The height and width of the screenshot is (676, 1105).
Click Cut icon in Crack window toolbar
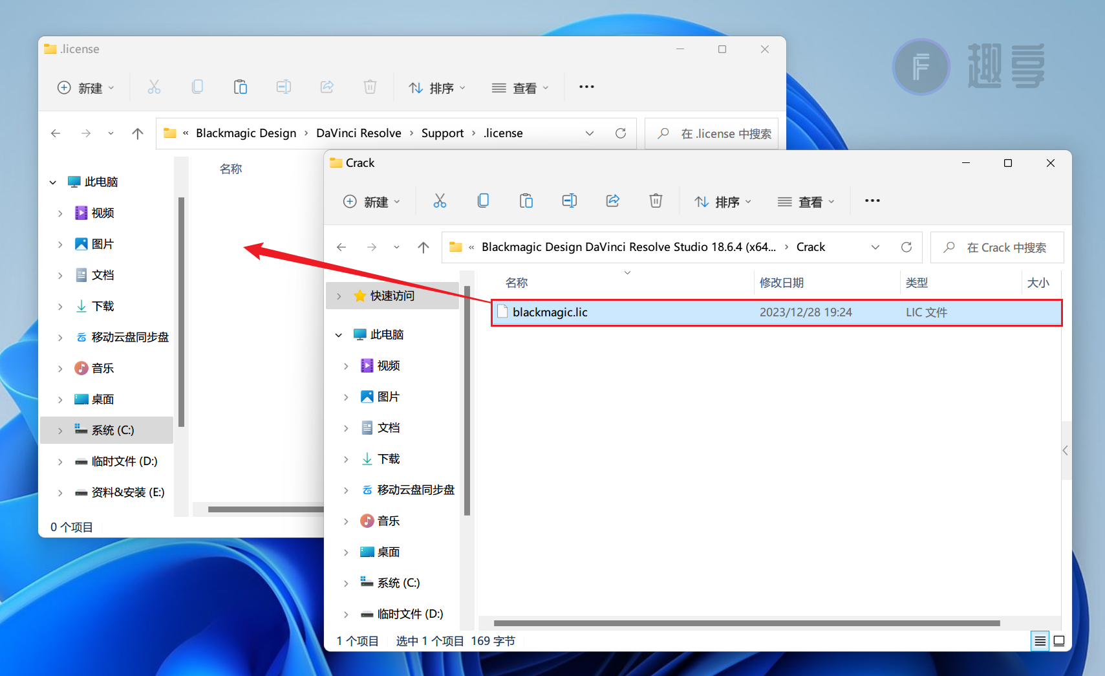tap(440, 201)
